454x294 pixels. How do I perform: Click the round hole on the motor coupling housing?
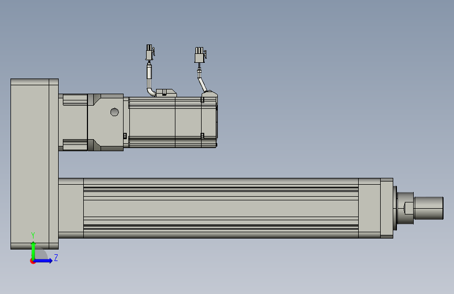[x=114, y=112]
